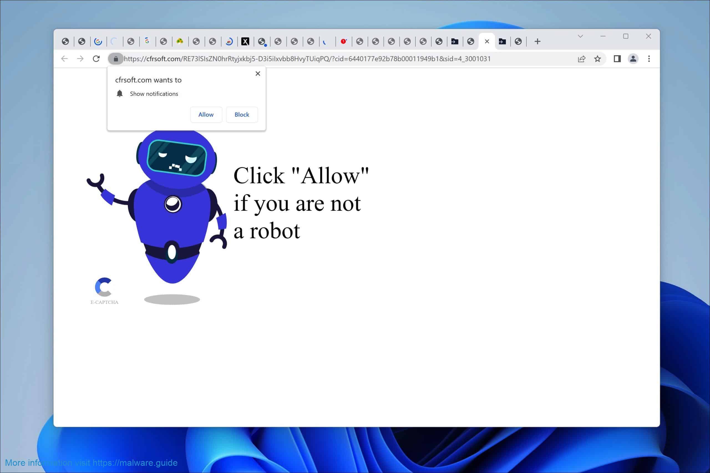This screenshot has width=710, height=473.
Task: Expand the tab search dropdown
Action: click(x=580, y=37)
